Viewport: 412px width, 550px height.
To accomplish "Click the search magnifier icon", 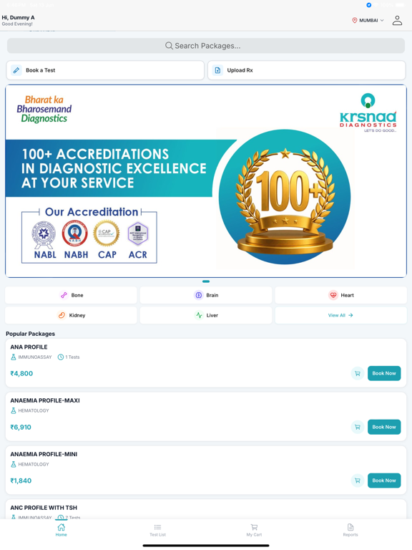I will point(169,46).
